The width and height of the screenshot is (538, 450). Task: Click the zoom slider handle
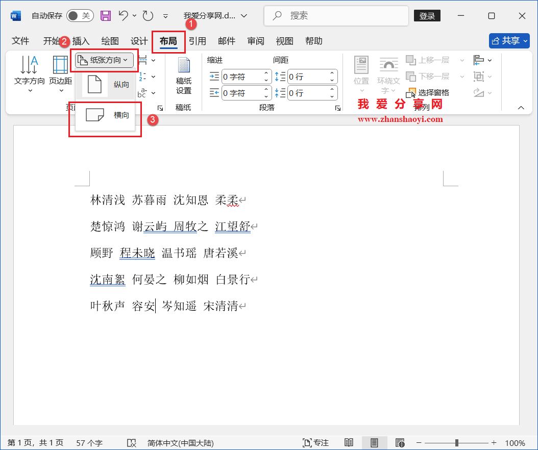[x=457, y=443]
